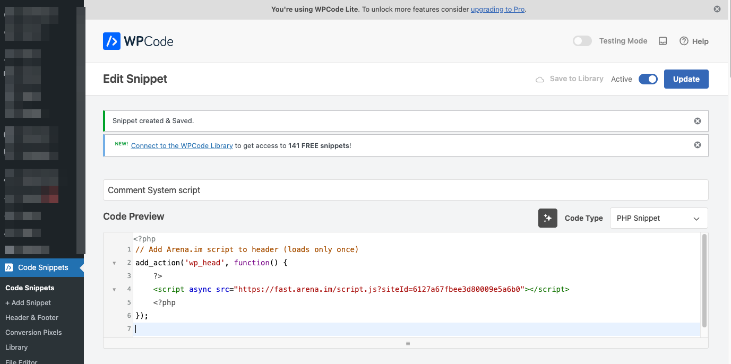Image resolution: width=731 pixels, height=364 pixels.
Task: Open File Editor menu item
Action: coord(21,361)
